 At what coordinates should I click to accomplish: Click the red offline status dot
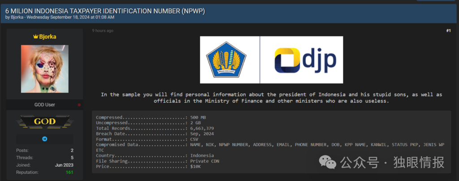(x=79, y=105)
